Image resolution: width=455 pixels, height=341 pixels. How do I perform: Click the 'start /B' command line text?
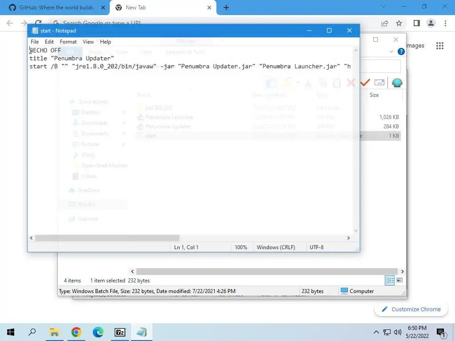tap(190, 67)
